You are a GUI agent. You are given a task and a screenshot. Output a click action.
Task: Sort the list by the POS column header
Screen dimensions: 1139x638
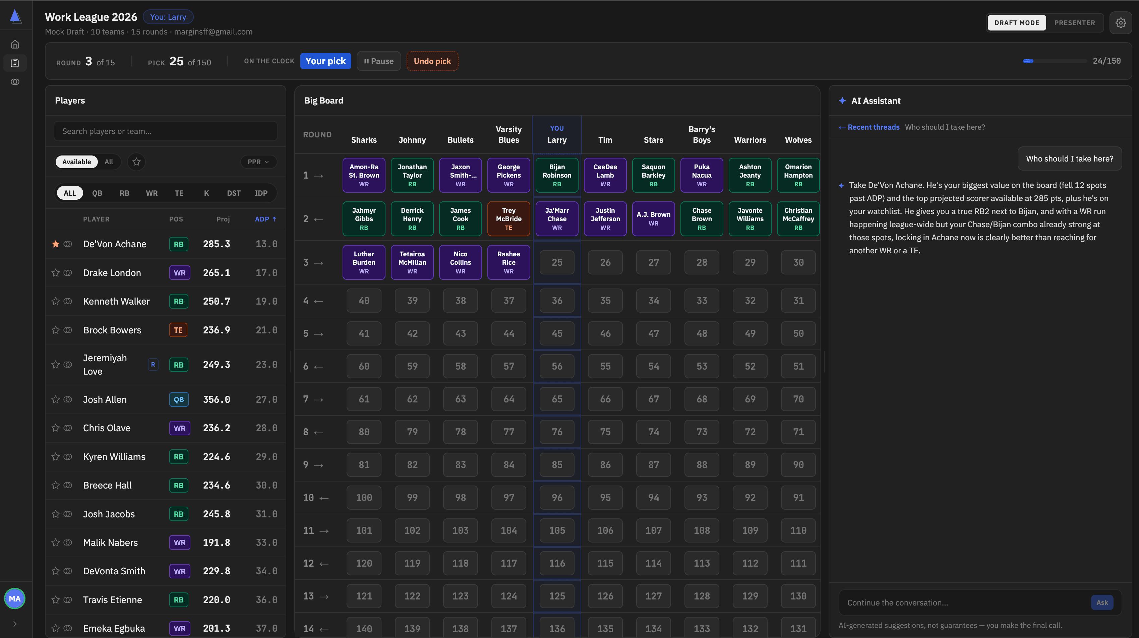tap(176, 219)
